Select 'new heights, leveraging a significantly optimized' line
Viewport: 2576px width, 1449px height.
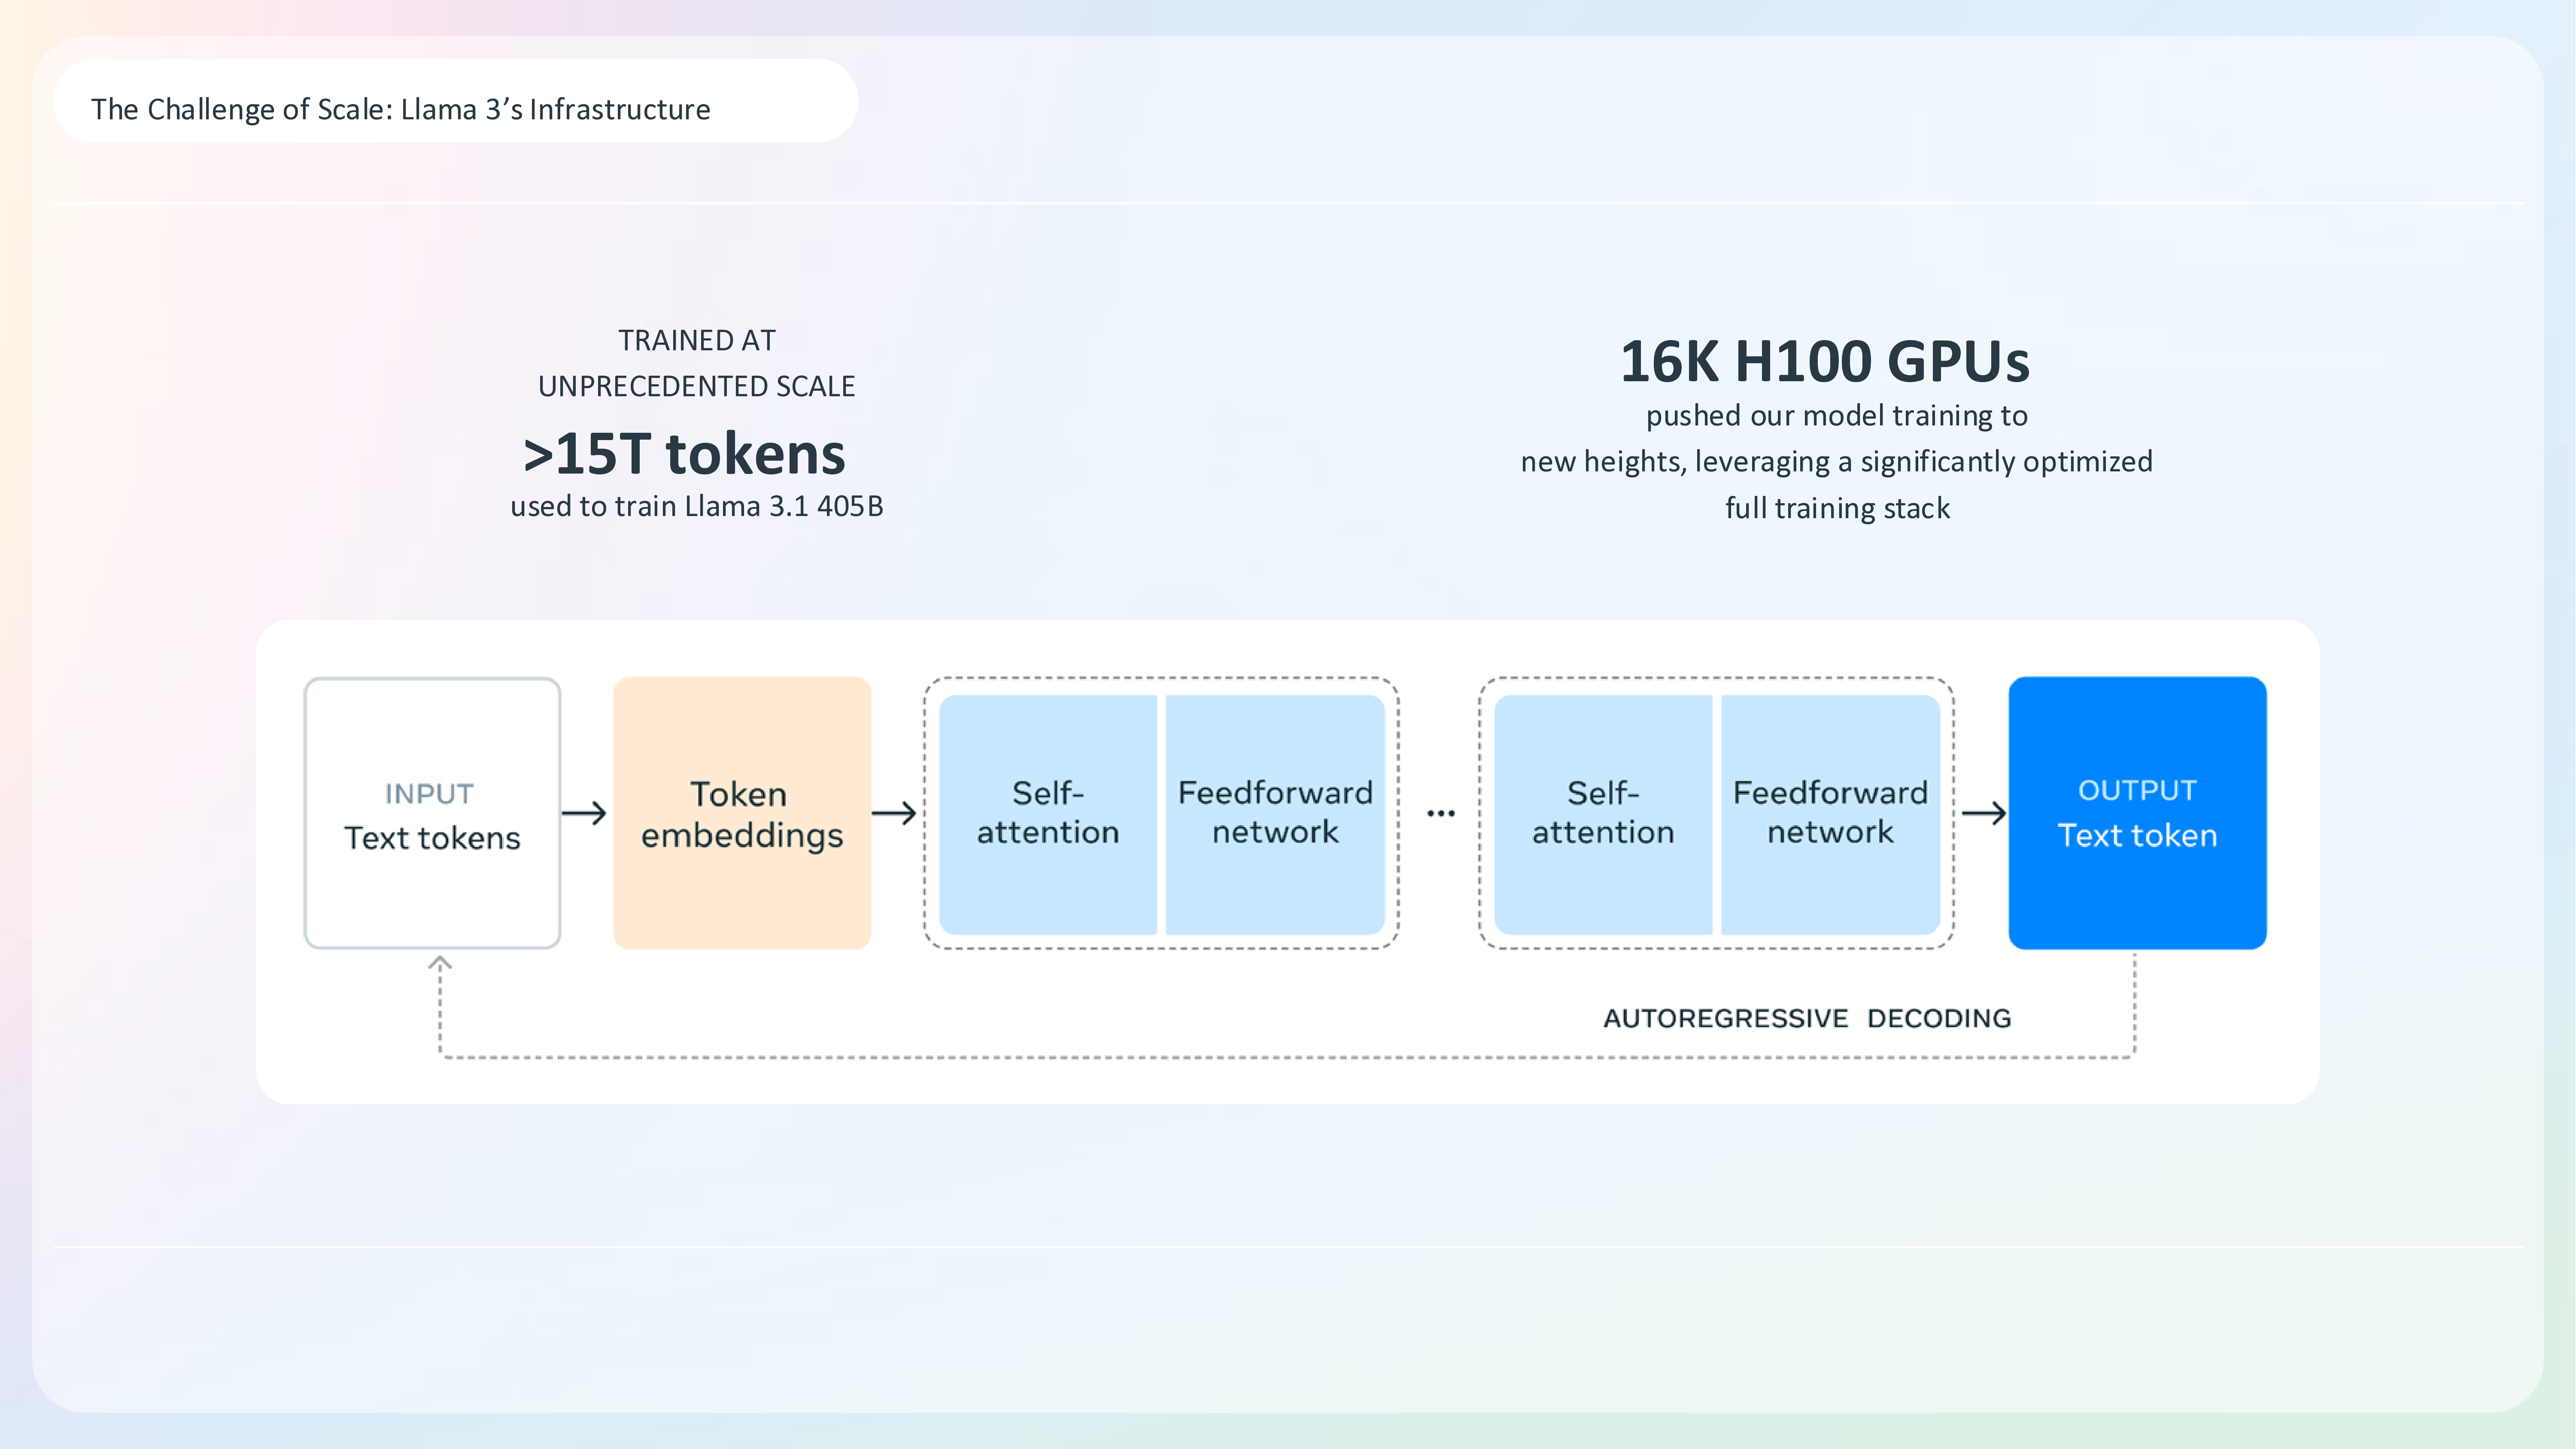pyautogui.click(x=1837, y=462)
